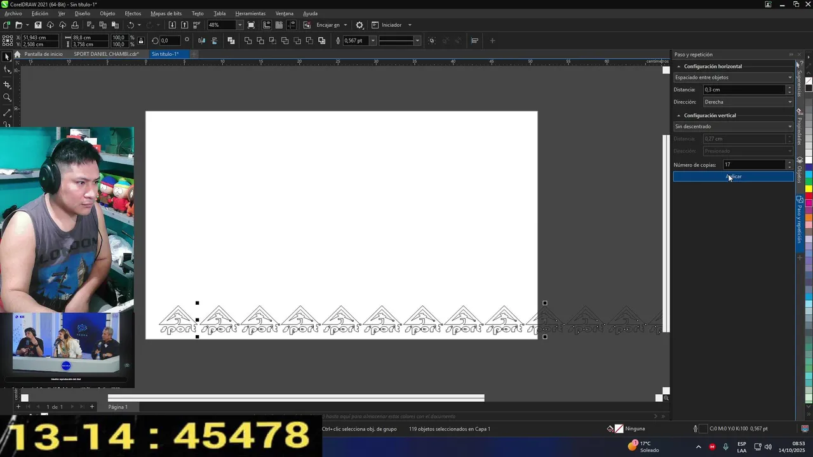Click the horizontal scrollbar thumb
813x457 pixels.
(296, 398)
